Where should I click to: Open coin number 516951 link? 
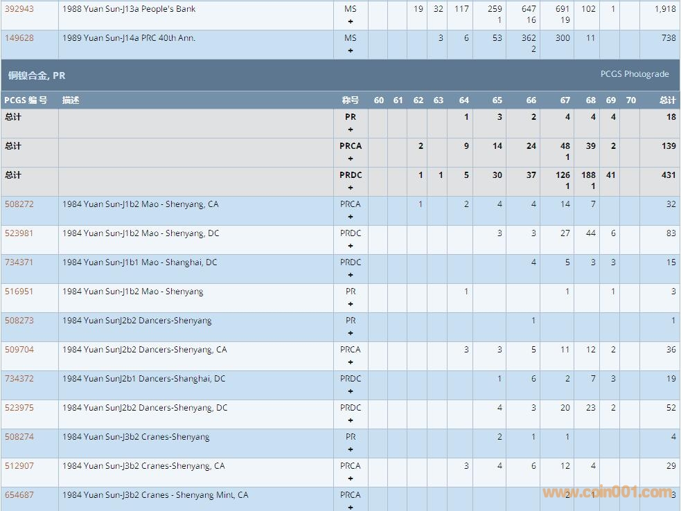19,292
